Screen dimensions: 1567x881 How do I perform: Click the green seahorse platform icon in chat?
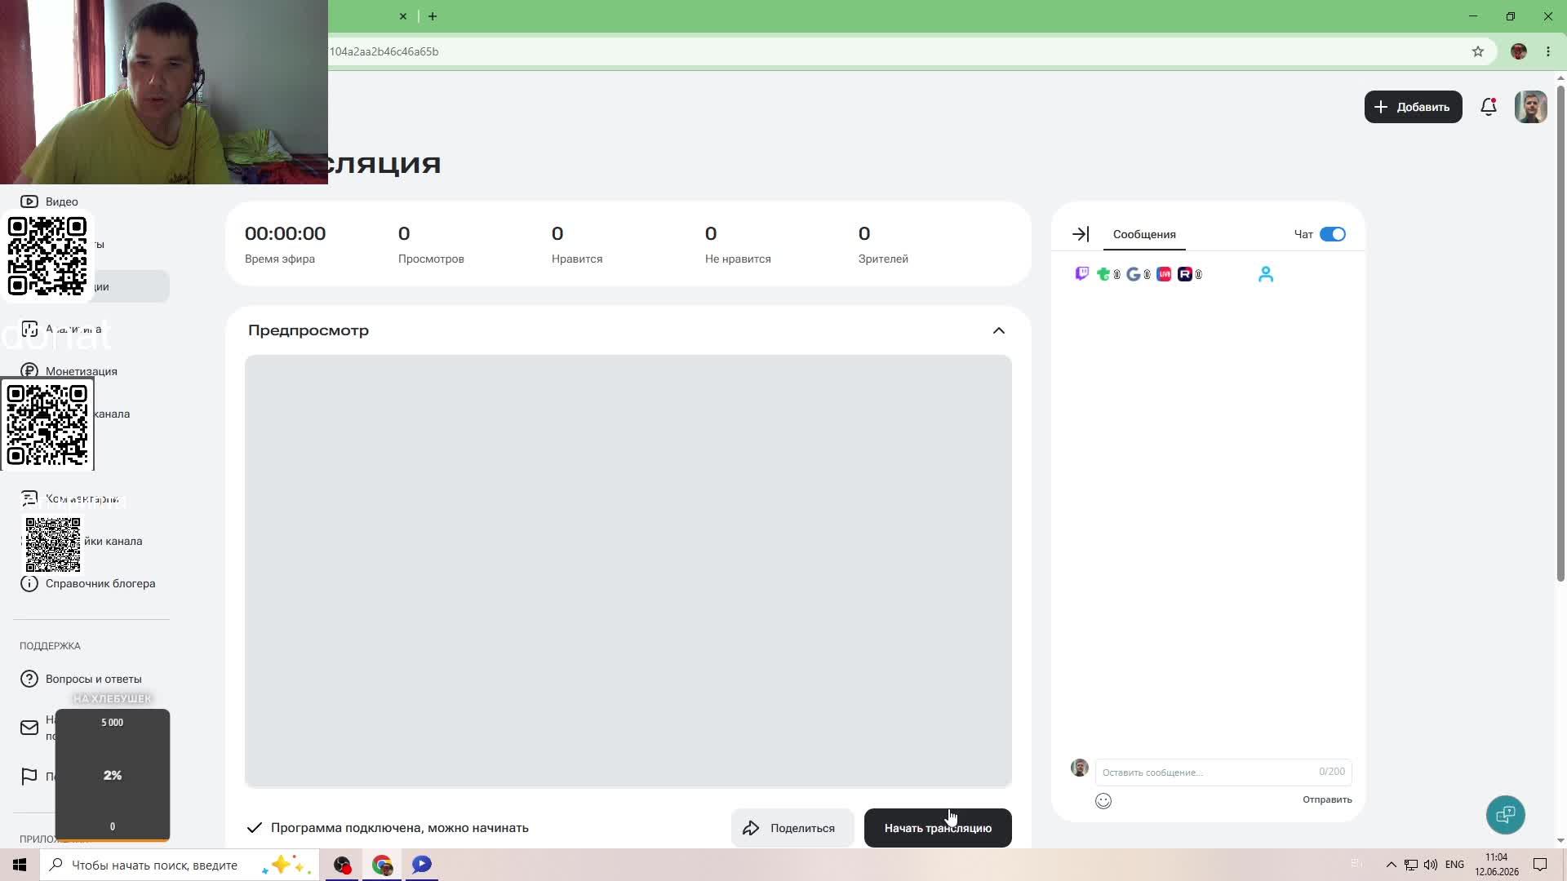pos(1103,274)
